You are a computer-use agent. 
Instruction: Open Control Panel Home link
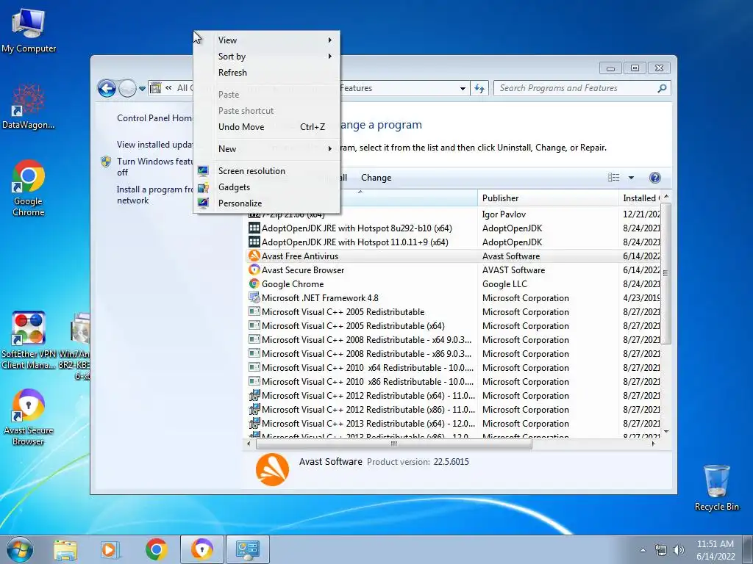point(154,118)
